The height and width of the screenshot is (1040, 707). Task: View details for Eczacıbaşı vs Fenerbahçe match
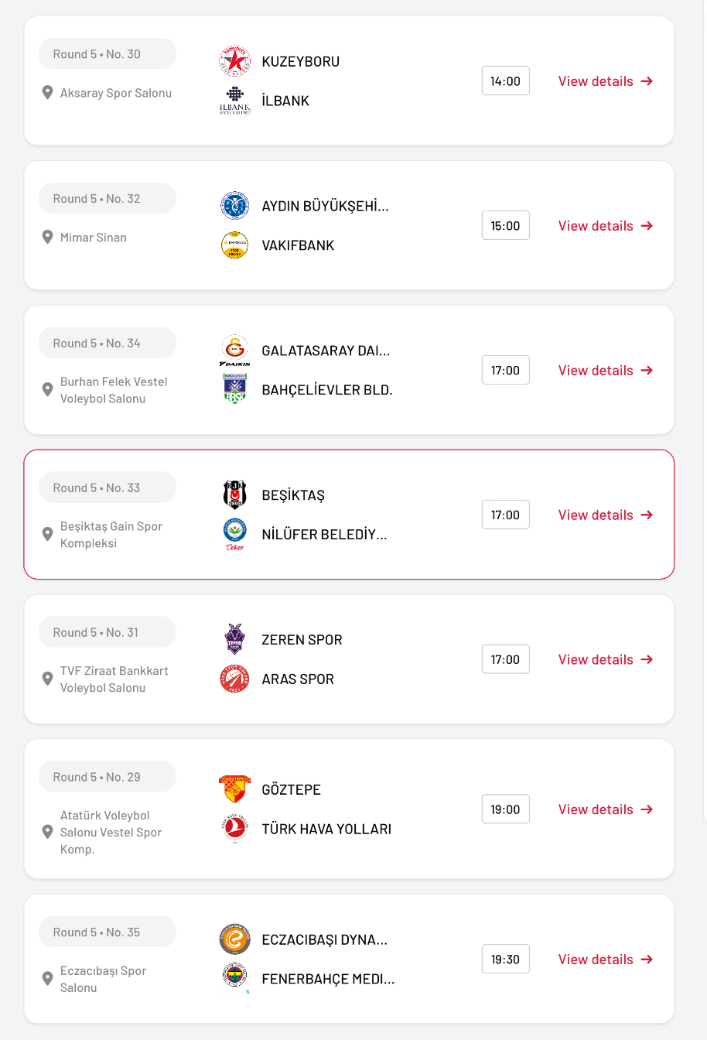(x=605, y=960)
